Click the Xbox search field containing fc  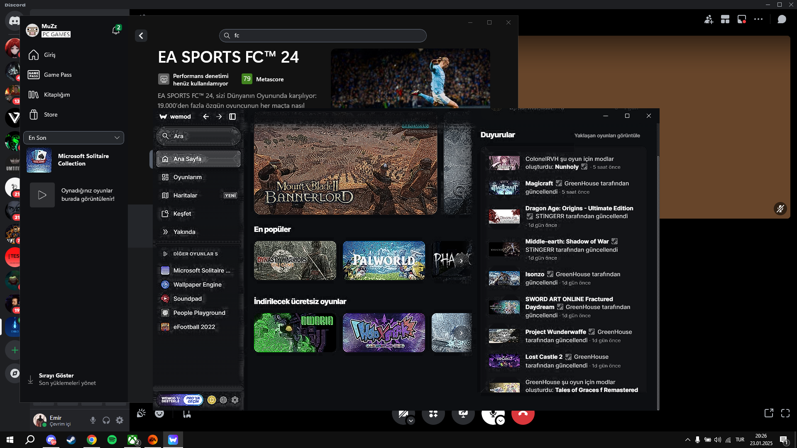tap(323, 36)
